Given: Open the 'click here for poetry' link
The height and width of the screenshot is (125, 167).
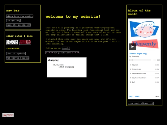Looking at the screenshot, I should (20, 16).
